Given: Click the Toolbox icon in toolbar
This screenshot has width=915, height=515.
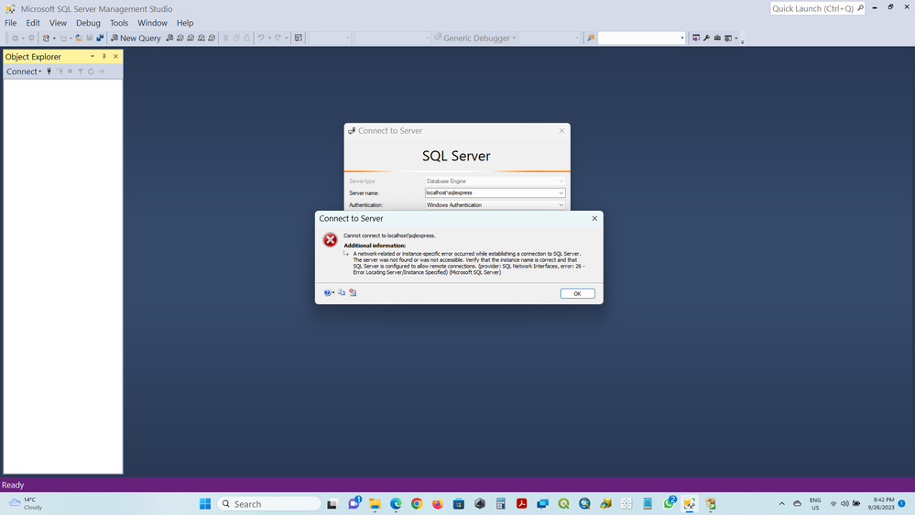Looking at the screenshot, I should point(717,38).
